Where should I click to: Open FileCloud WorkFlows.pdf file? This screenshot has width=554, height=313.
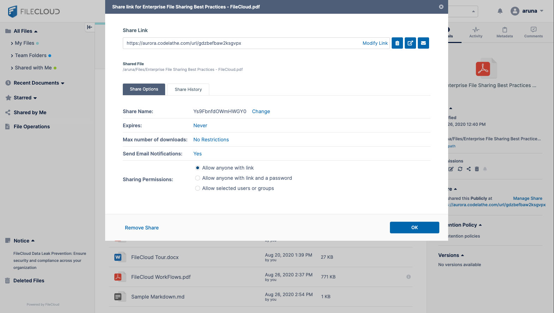[x=161, y=277]
